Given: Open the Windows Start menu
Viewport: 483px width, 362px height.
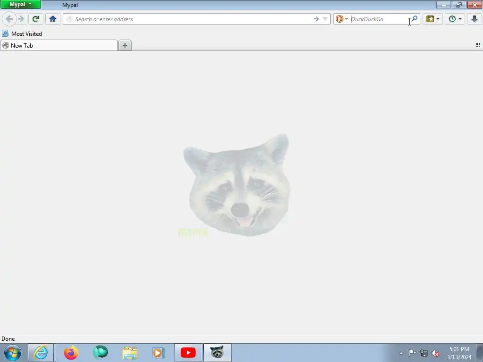Looking at the screenshot, I should click(x=13, y=353).
